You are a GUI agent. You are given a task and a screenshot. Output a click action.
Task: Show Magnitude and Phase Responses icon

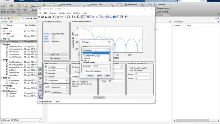click(x=90, y=17)
